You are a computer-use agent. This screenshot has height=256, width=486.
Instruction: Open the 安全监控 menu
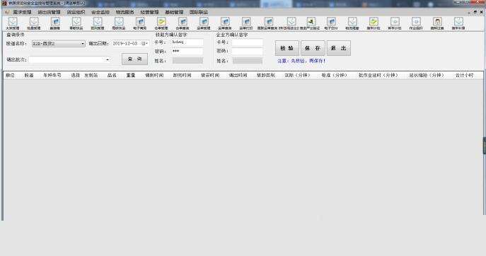100,12
